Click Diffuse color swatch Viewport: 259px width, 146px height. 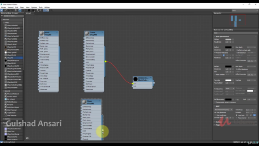228,39
